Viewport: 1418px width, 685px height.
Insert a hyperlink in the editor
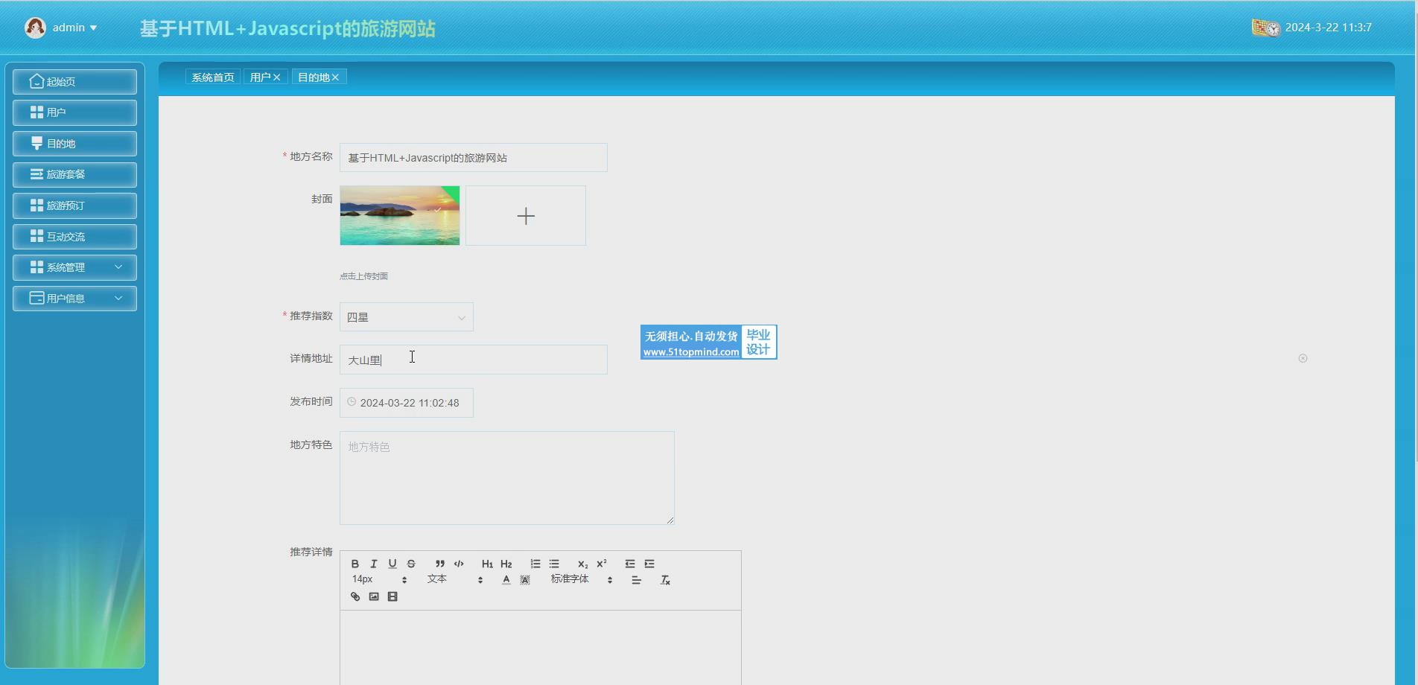355,596
